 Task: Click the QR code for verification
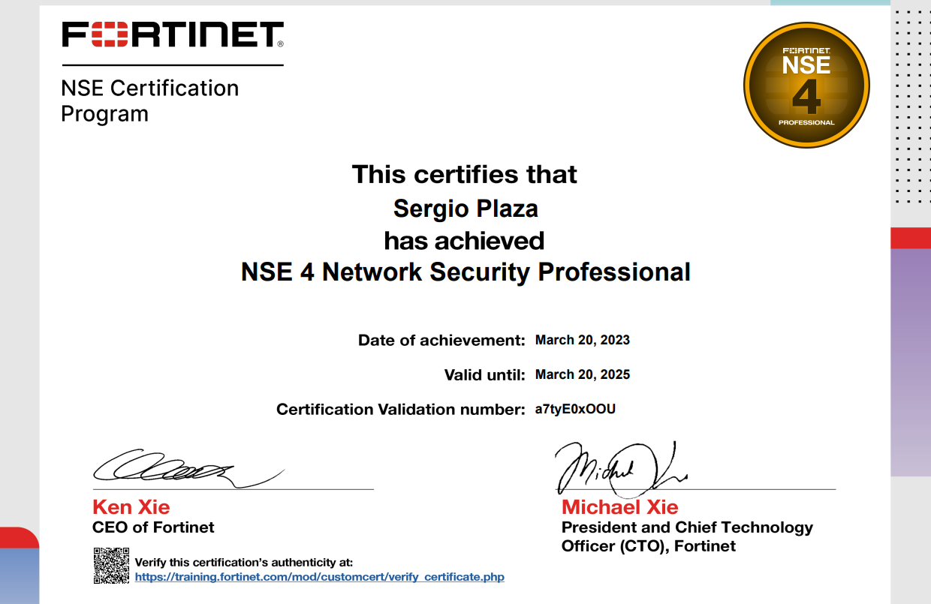111,566
